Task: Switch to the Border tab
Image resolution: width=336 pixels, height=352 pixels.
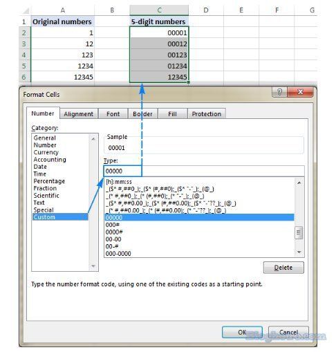Action: tap(142, 114)
